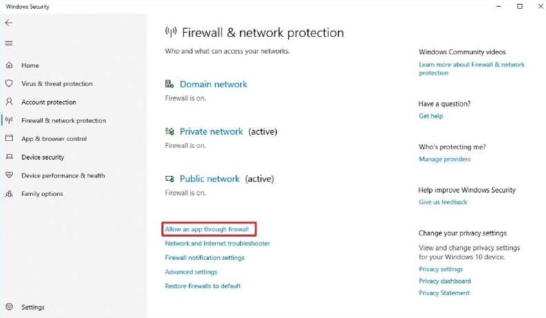This screenshot has width=546, height=318.
Task: Click Restore firewalls to default
Action: 203,286
